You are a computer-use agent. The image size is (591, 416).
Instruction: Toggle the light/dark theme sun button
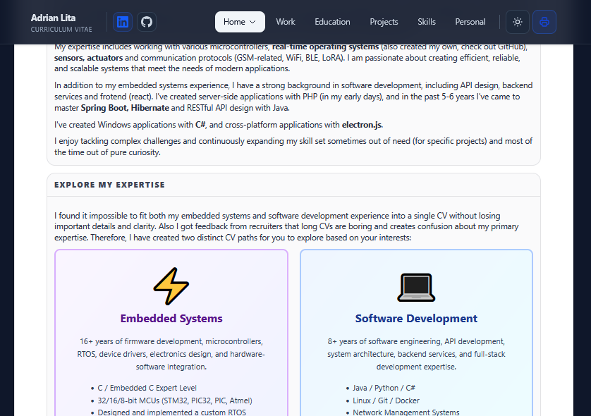(x=518, y=22)
